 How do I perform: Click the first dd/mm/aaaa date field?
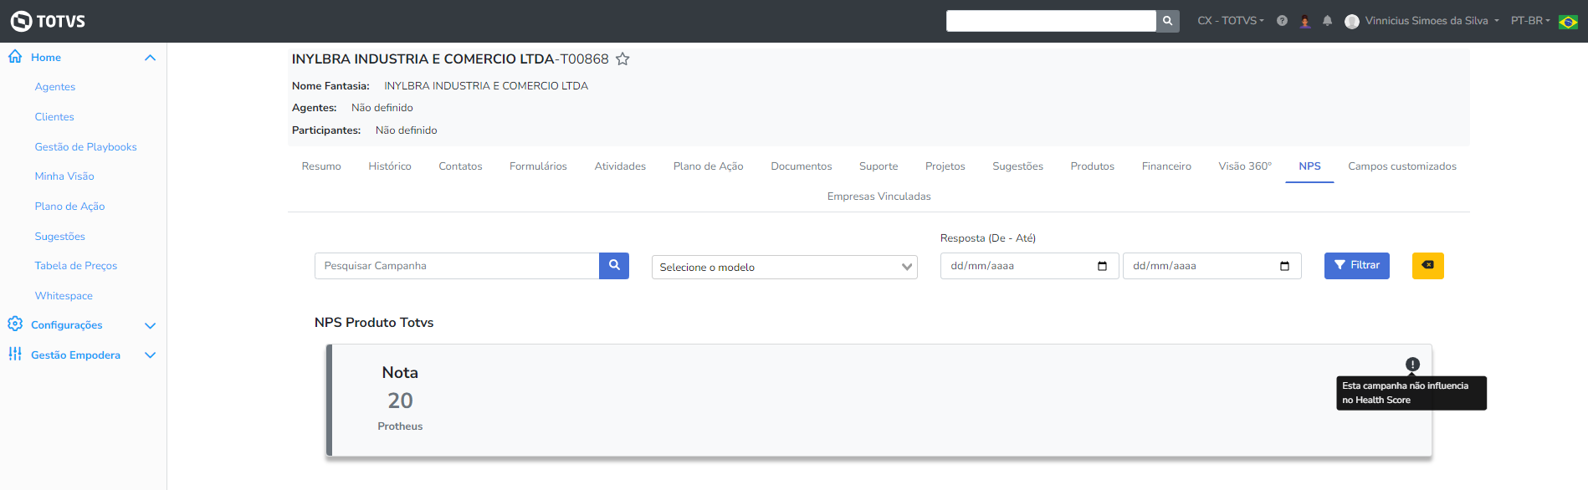[1030, 266]
